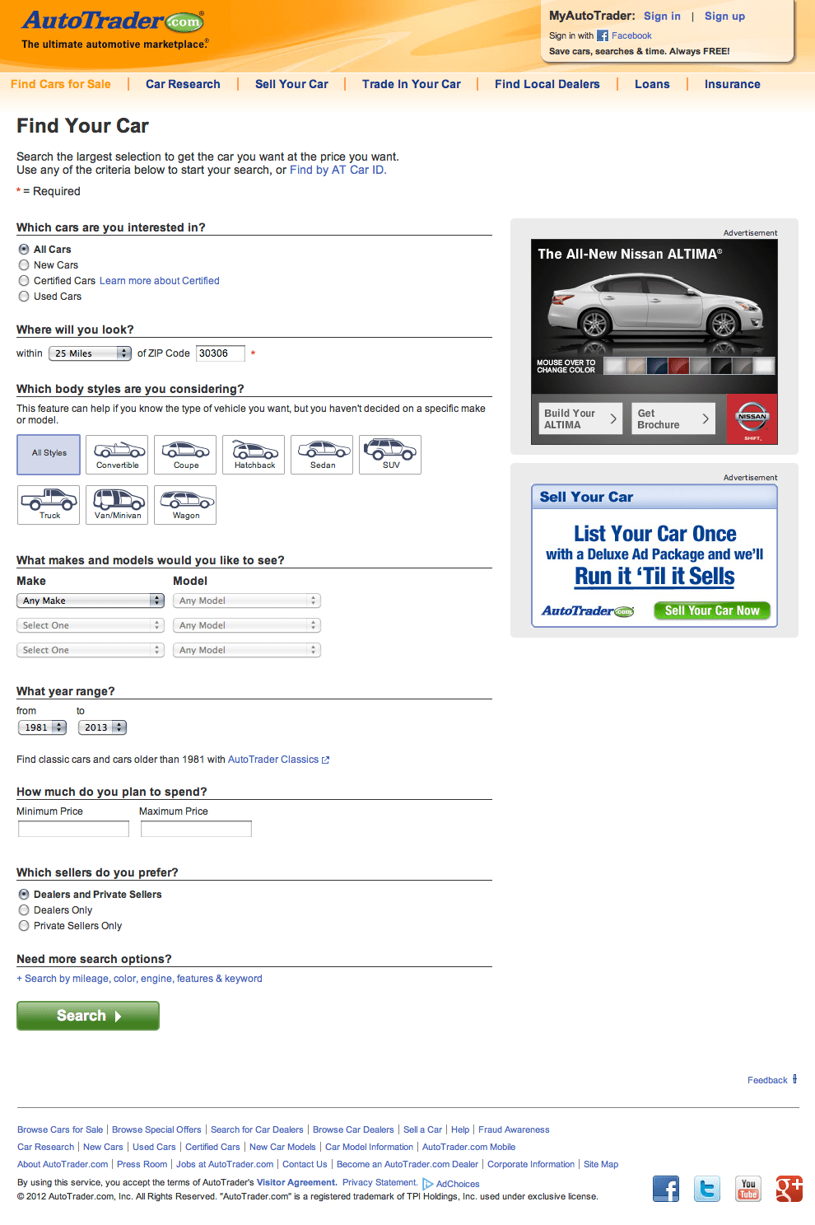Select the All Cars radio button
The image size is (815, 1225).
24,249
